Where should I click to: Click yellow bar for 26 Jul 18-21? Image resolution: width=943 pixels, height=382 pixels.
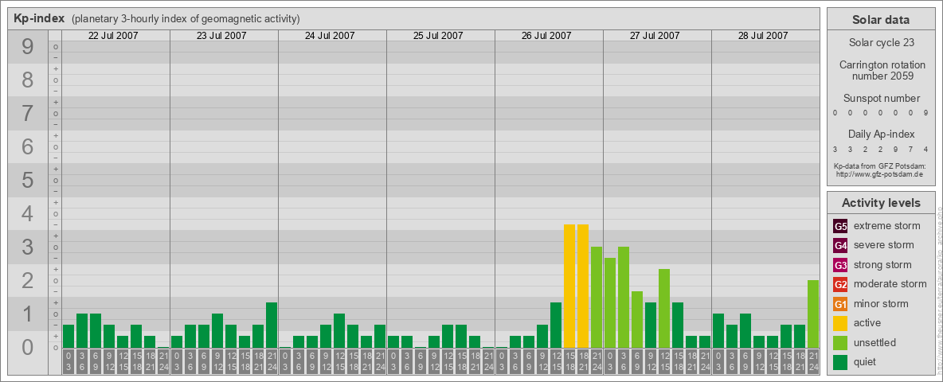coord(583,286)
